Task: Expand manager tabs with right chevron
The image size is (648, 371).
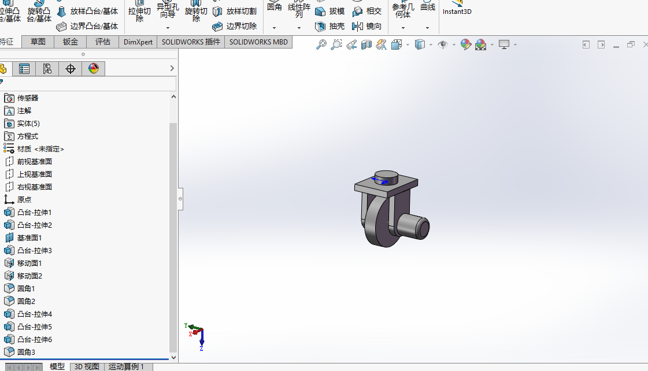Action: (172, 68)
